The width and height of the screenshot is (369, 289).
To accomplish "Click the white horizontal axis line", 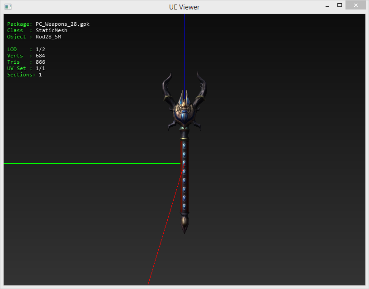I will [x=90, y=163].
